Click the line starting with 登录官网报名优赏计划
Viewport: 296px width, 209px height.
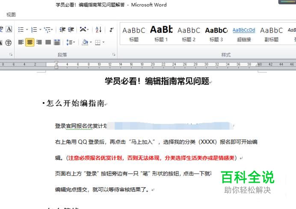145,126
